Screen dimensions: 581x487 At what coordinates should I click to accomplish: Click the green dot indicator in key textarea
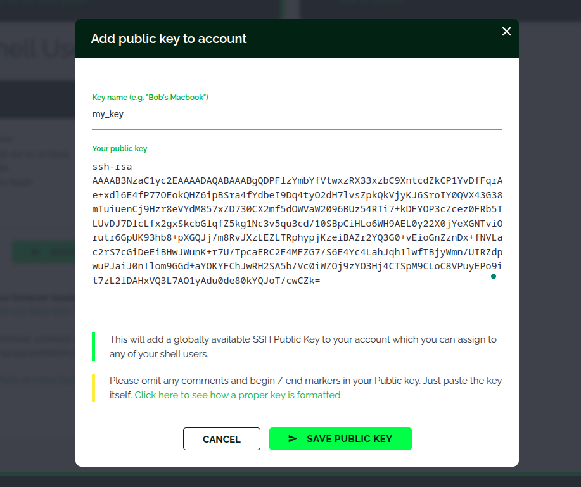[494, 277]
